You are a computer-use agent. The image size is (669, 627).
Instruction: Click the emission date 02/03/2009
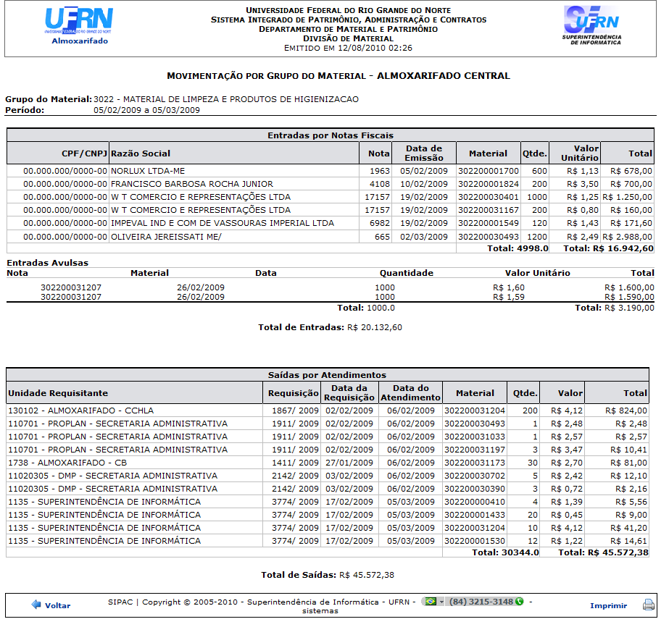[x=424, y=237]
